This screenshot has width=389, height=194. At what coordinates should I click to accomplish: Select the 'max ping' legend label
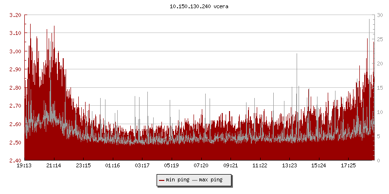211,180
